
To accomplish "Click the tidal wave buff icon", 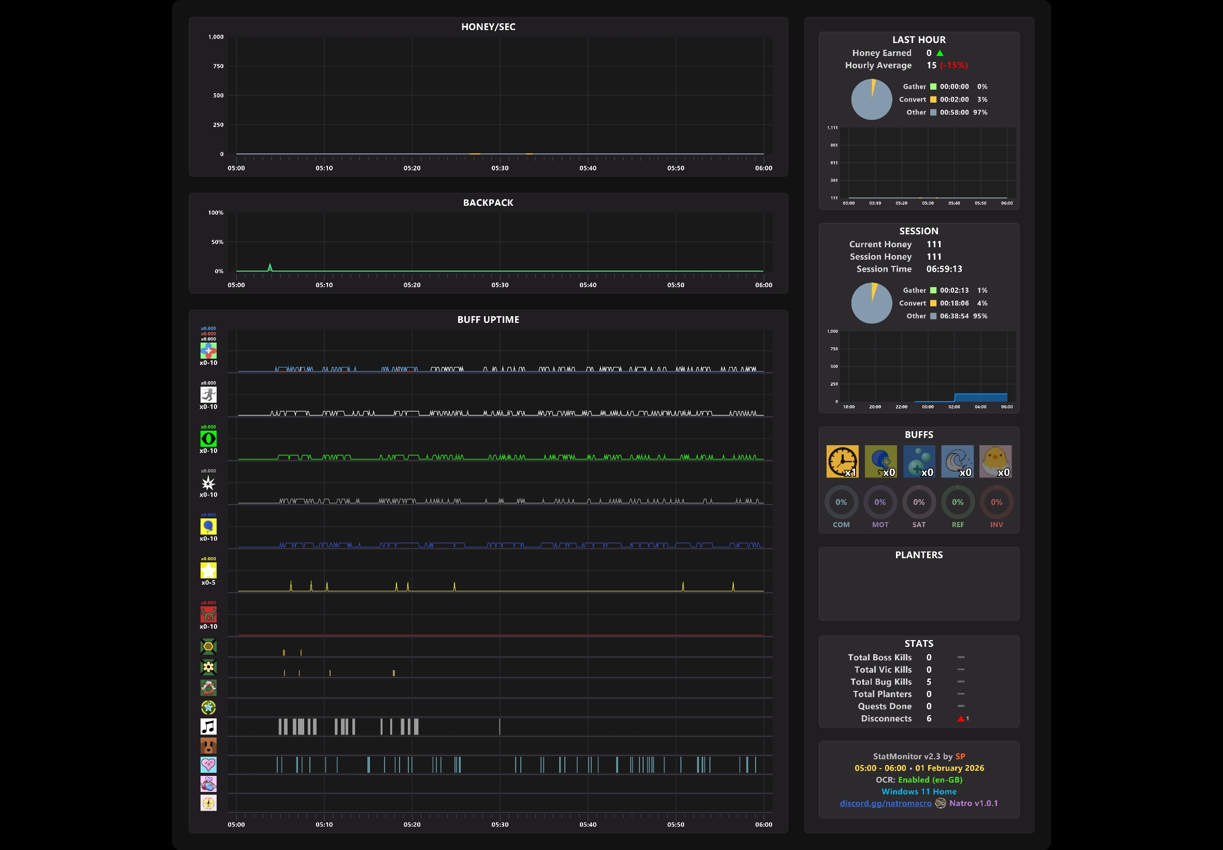I will tap(957, 461).
